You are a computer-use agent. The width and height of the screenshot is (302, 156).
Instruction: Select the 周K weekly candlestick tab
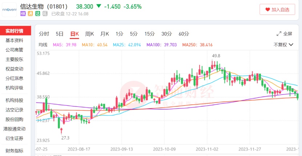pyautogui.click(x=89, y=34)
